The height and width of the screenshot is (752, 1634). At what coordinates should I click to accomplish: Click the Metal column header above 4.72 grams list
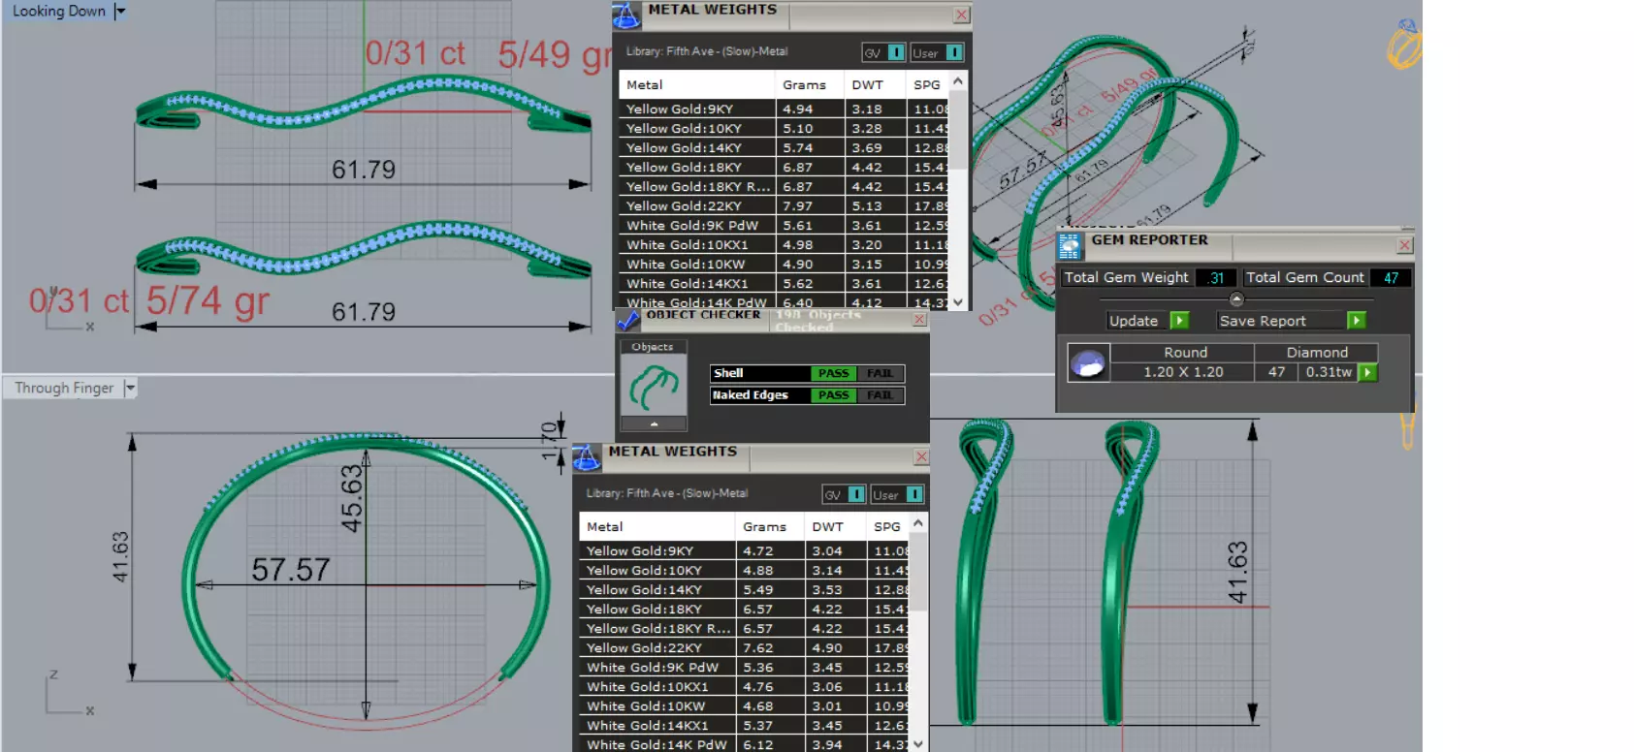[x=657, y=527]
